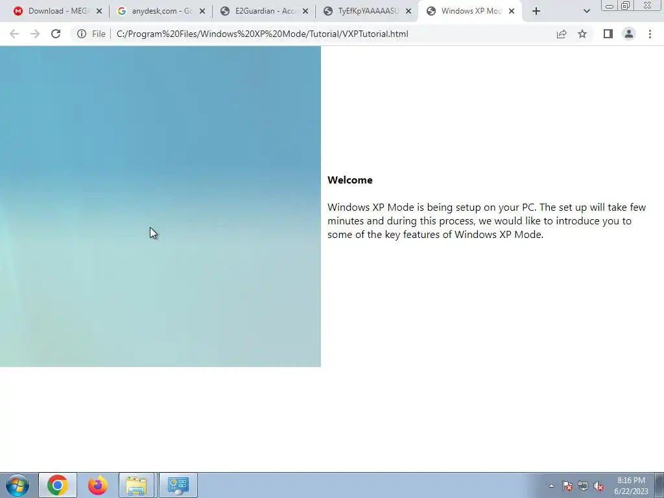Click the browser Back arrow

(x=14, y=34)
